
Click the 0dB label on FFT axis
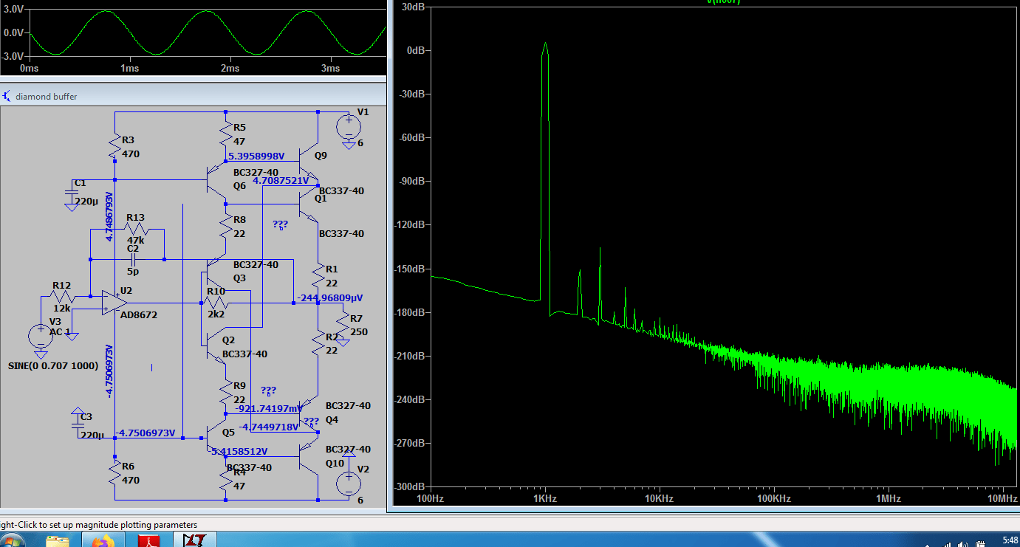pos(417,50)
